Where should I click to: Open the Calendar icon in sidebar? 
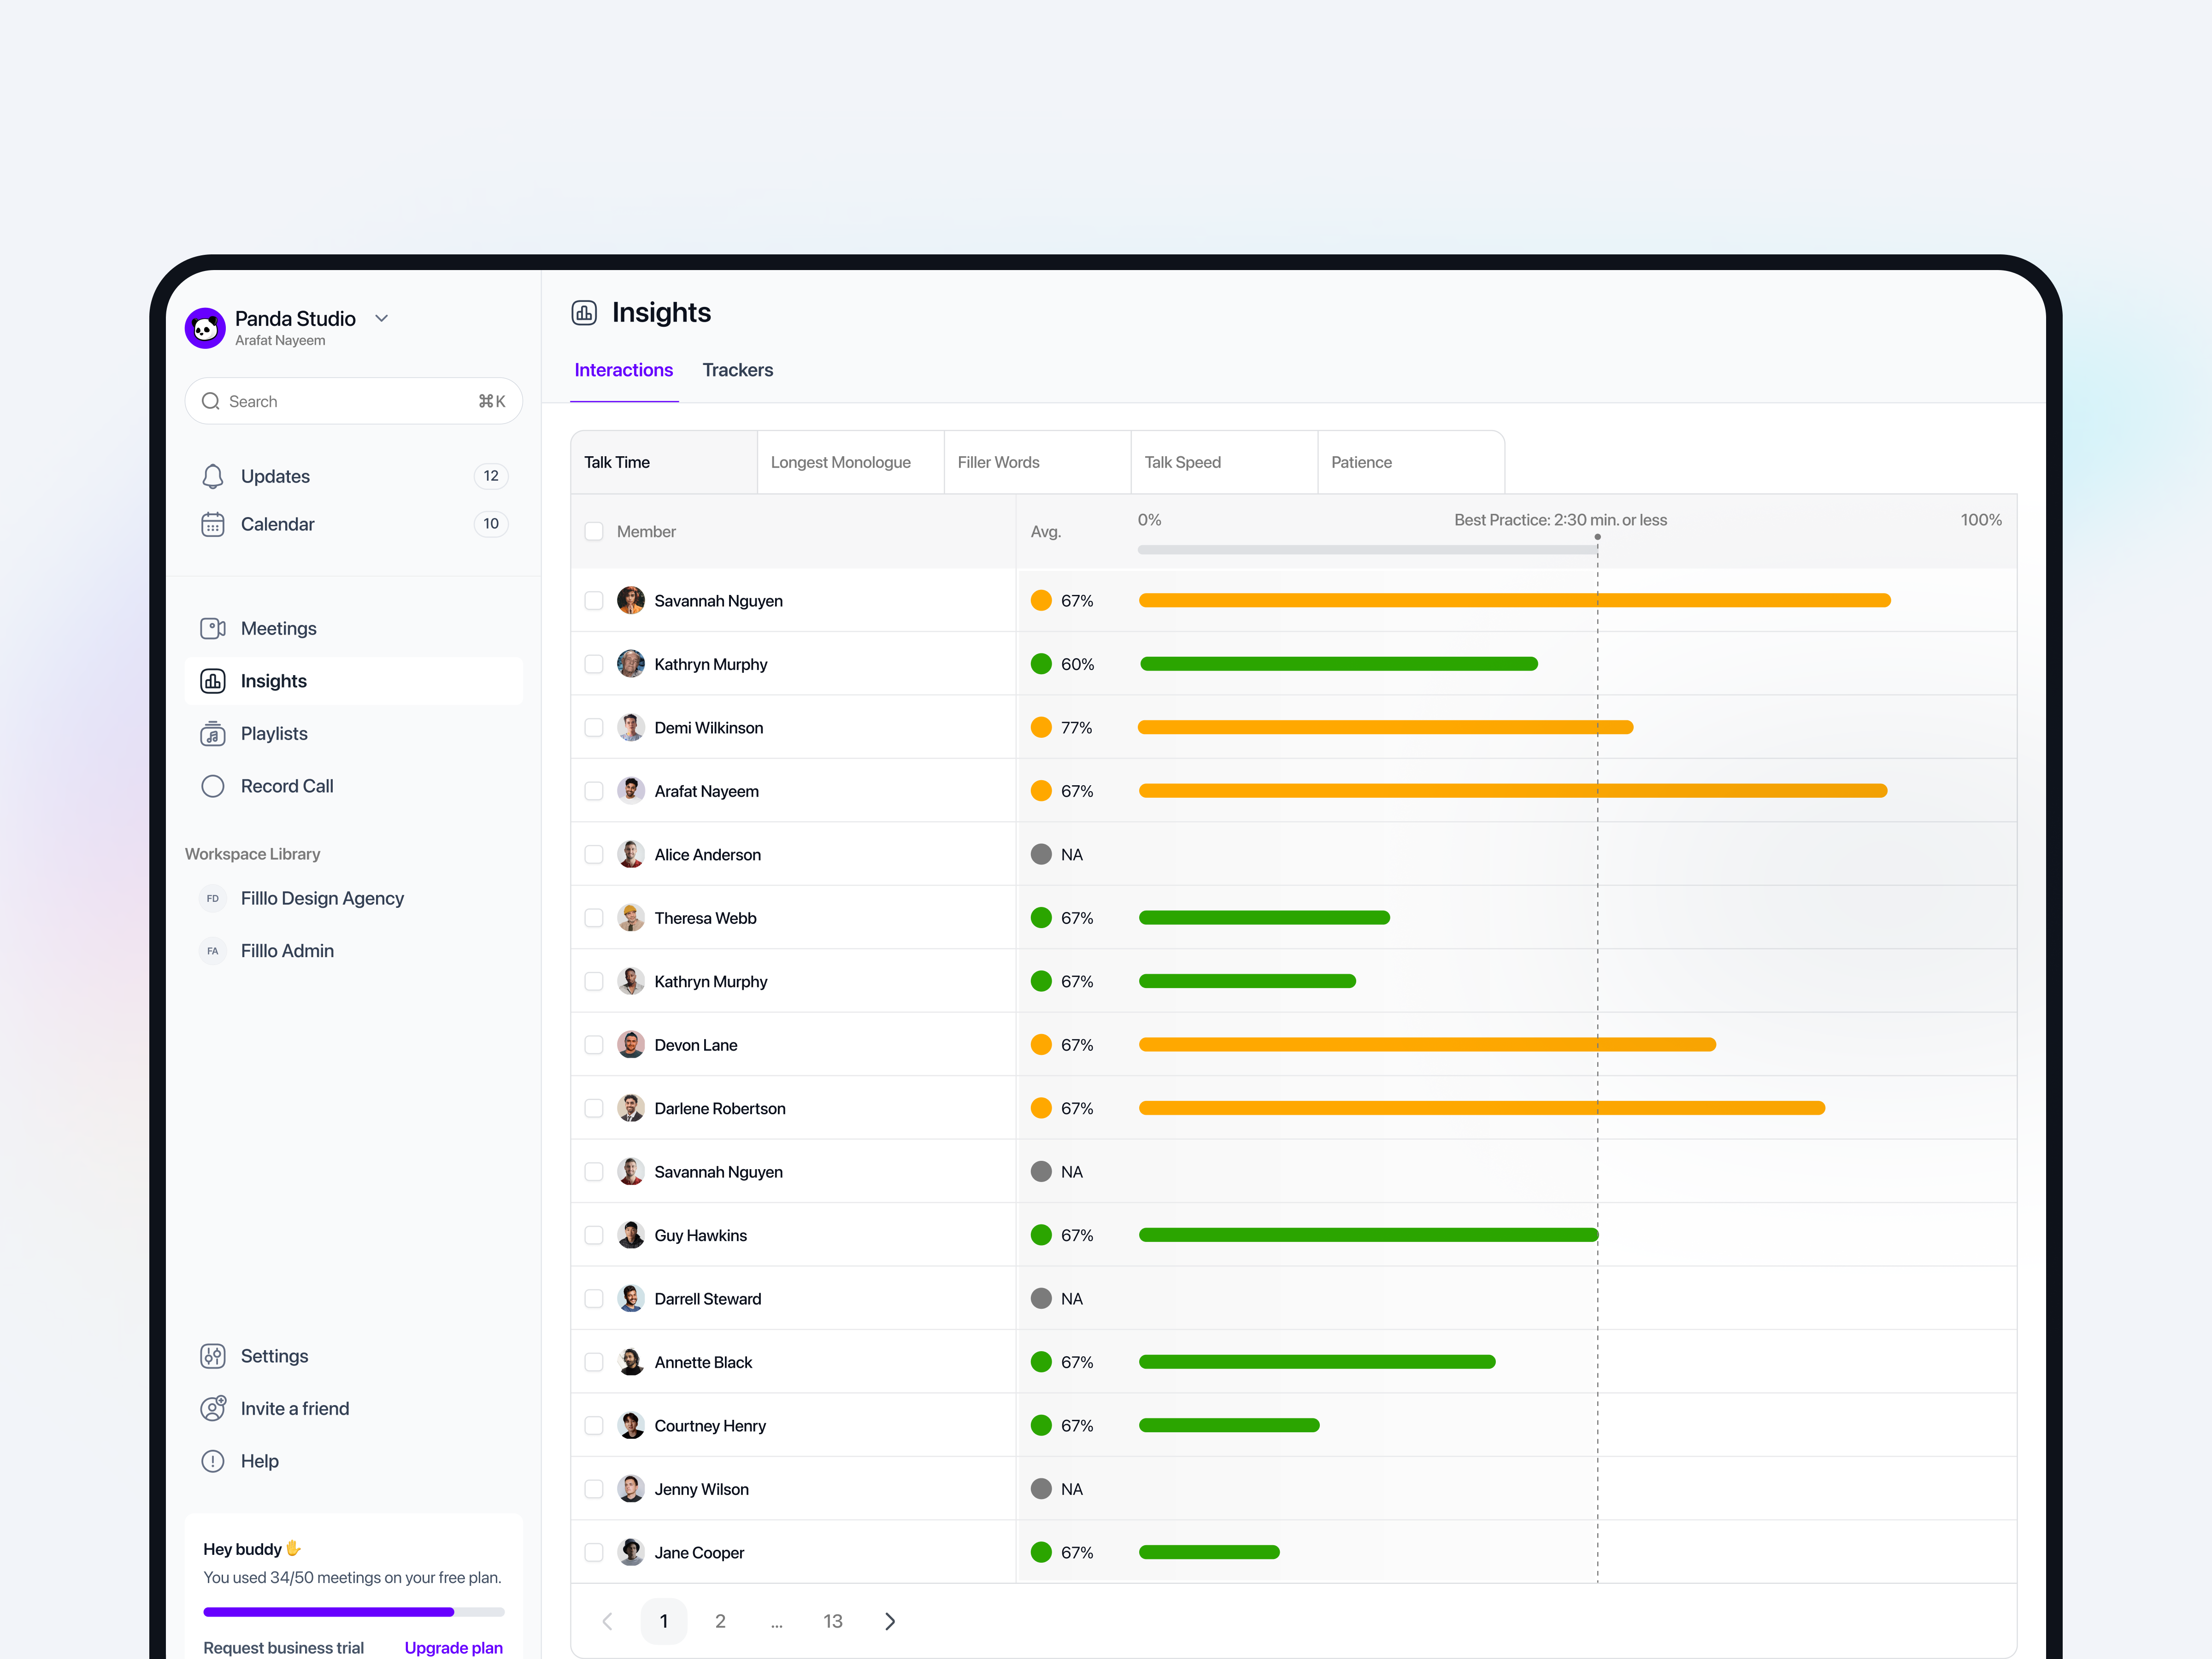213,523
